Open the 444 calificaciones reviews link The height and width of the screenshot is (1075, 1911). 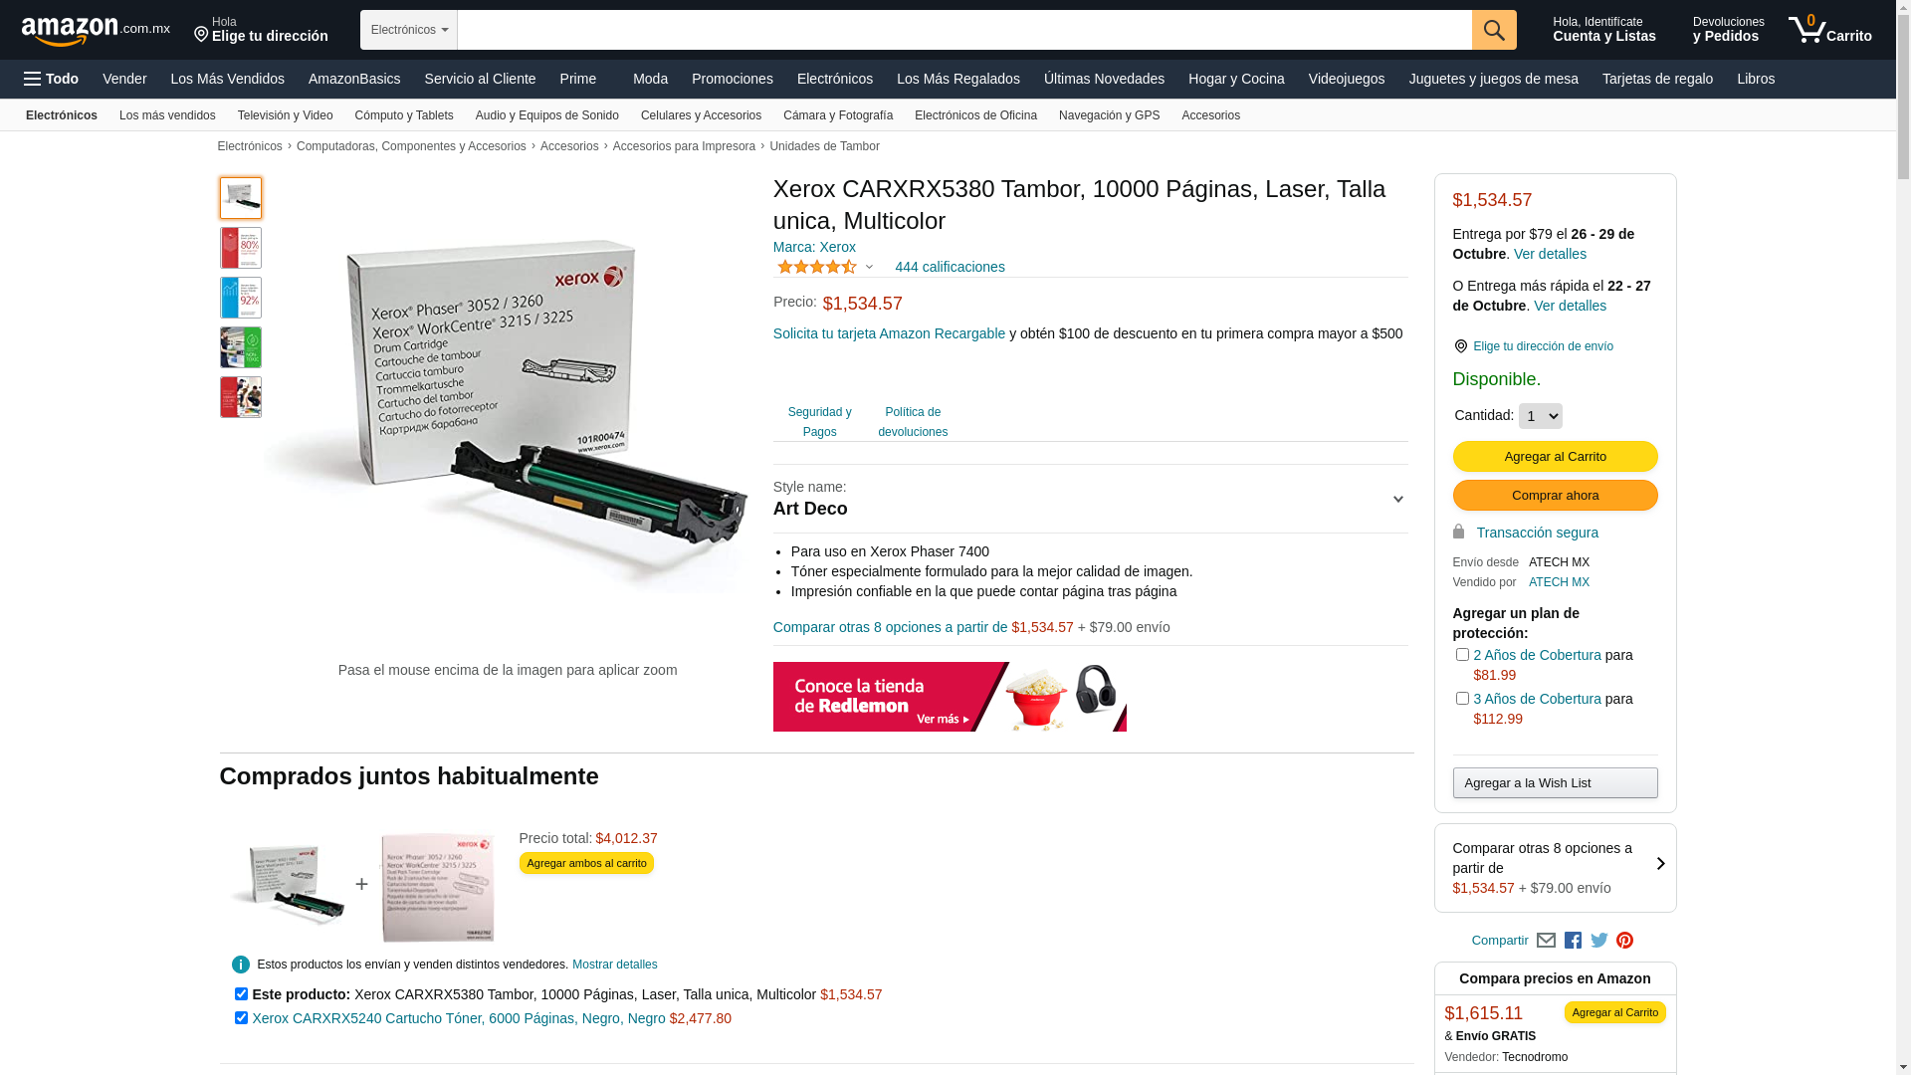(x=950, y=267)
